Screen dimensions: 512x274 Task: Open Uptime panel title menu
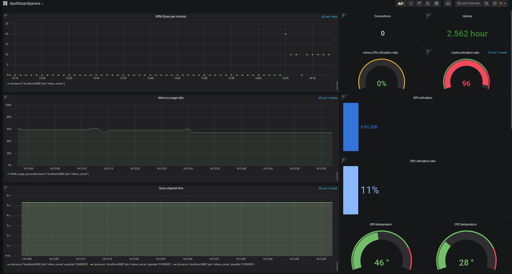pos(467,16)
